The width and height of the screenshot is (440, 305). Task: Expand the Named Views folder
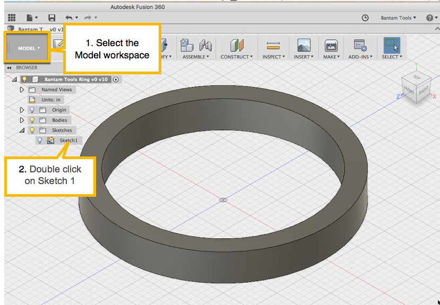(x=22, y=90)
